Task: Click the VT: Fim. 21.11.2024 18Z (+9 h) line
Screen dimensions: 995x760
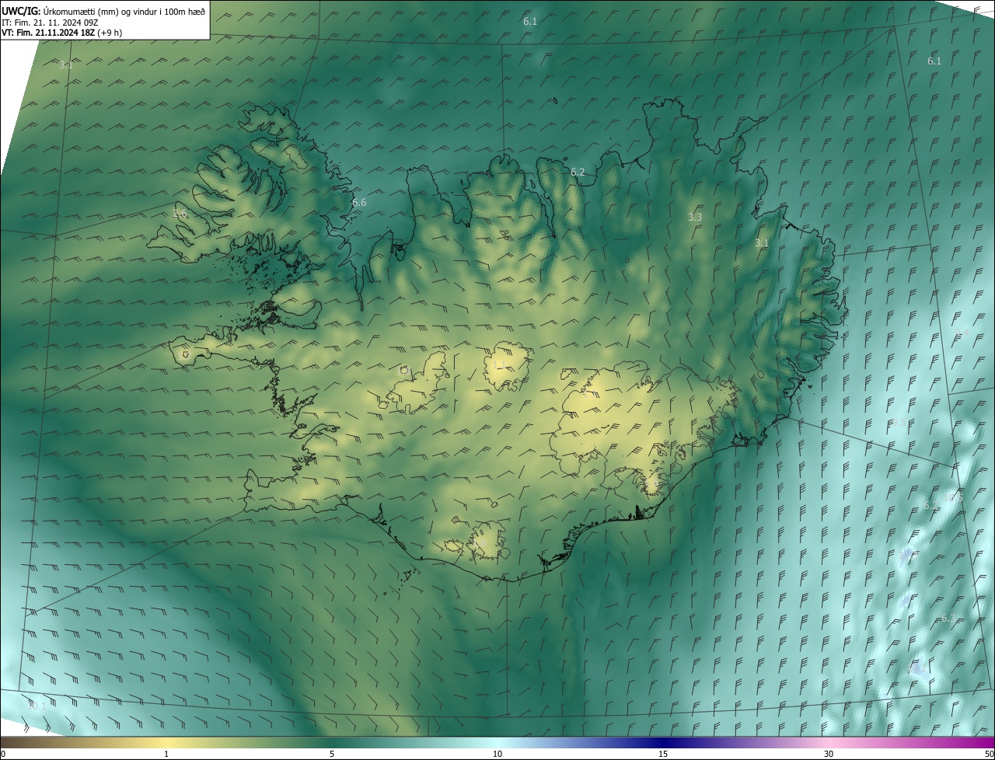Action: (61, 33)
